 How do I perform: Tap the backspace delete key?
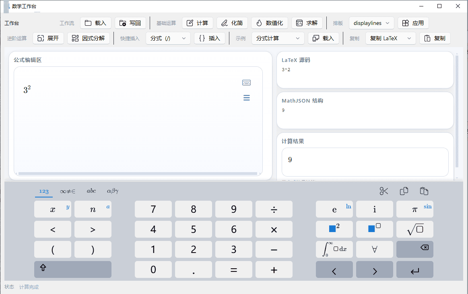(414, 249)
